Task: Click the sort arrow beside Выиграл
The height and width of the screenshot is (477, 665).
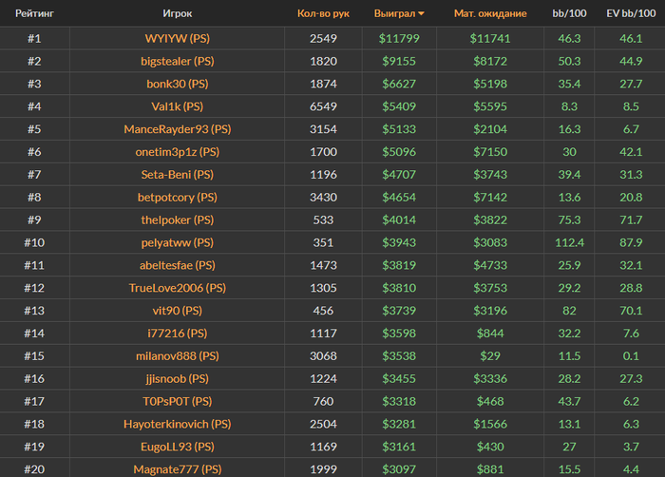Action: pyautogui.click(x=422, y=14)
